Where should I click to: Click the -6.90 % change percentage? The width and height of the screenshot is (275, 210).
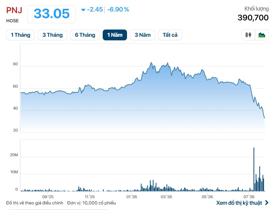click(118, 10)
